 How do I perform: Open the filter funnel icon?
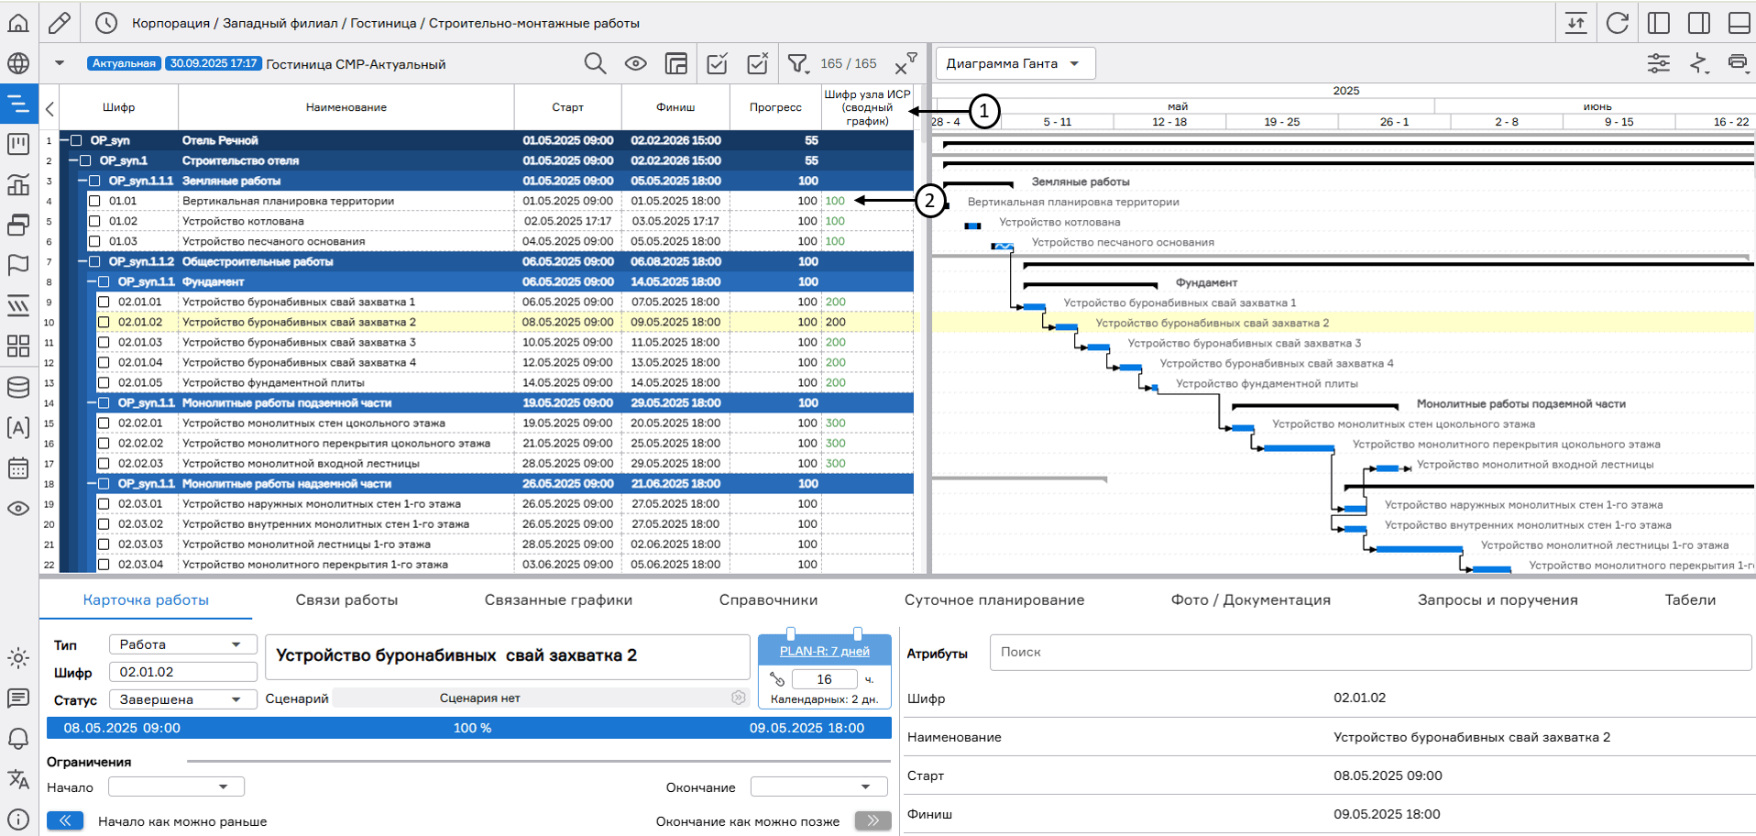797,63
